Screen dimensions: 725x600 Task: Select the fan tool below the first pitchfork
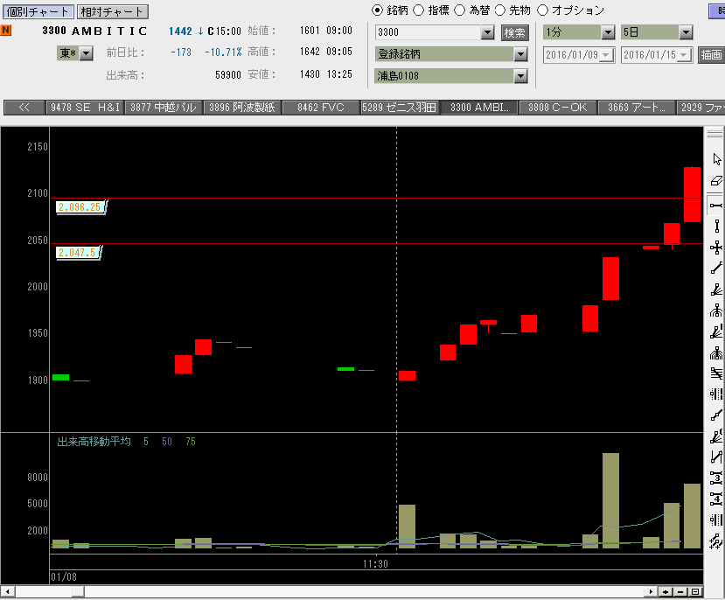click(x=716, y=331)
